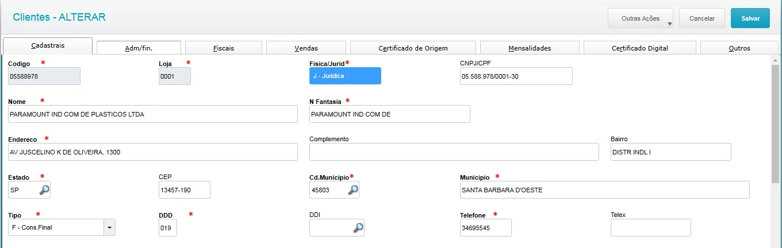Click the CEP input box
The width and height of the screenshot is (782, 248).
[184, 190]
